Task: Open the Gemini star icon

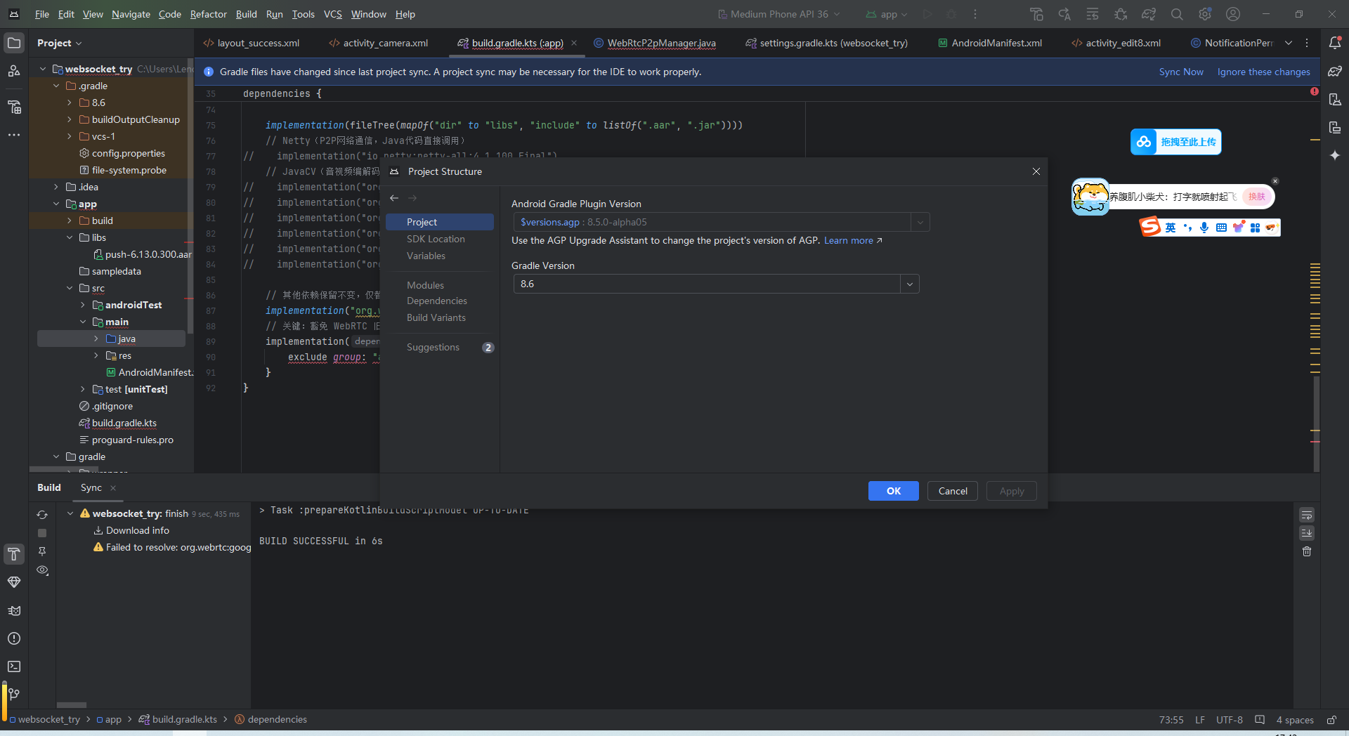Action: (1335, 155)
